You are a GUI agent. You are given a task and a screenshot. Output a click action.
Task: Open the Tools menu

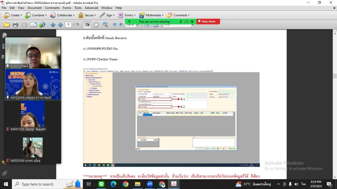coord(78,8)
